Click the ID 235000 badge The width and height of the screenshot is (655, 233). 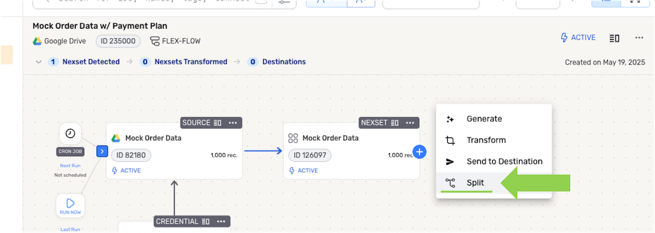pyautogui.click(x=119, y=41)
